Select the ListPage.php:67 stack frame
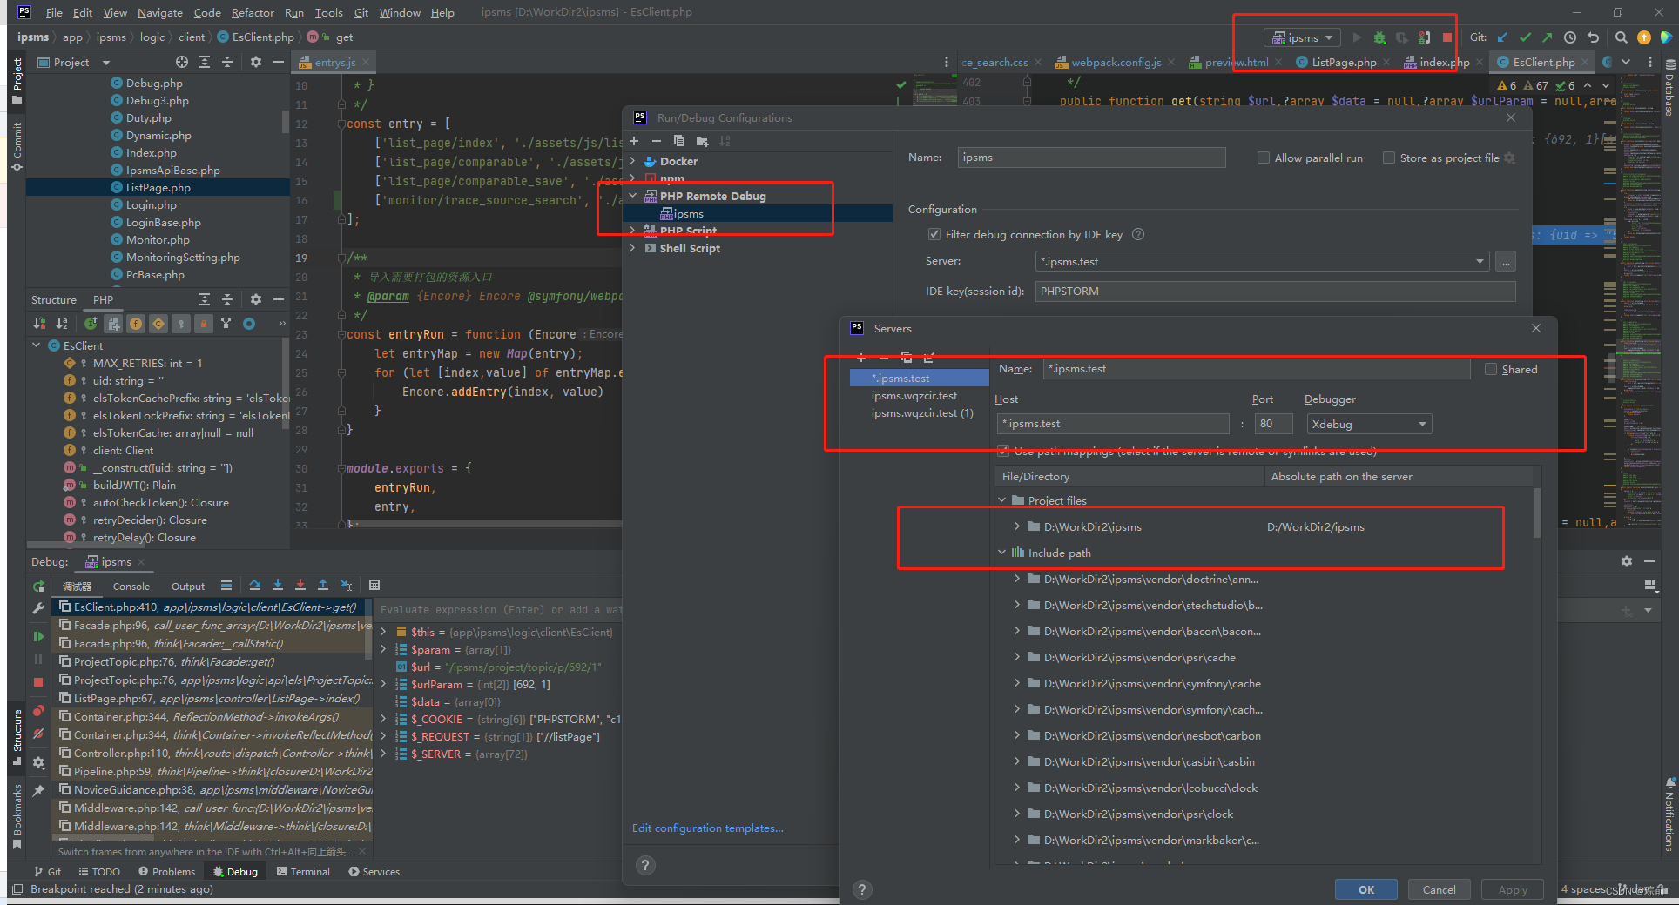Viewport: 1679px width, 905px height. coord(216,698)
